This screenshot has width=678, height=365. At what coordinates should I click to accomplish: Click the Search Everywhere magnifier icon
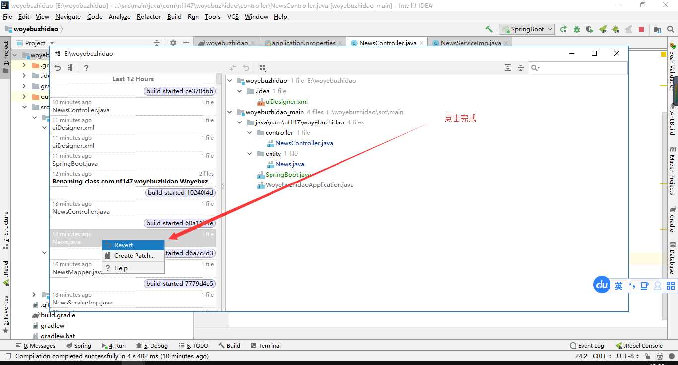tap(671, 29)
